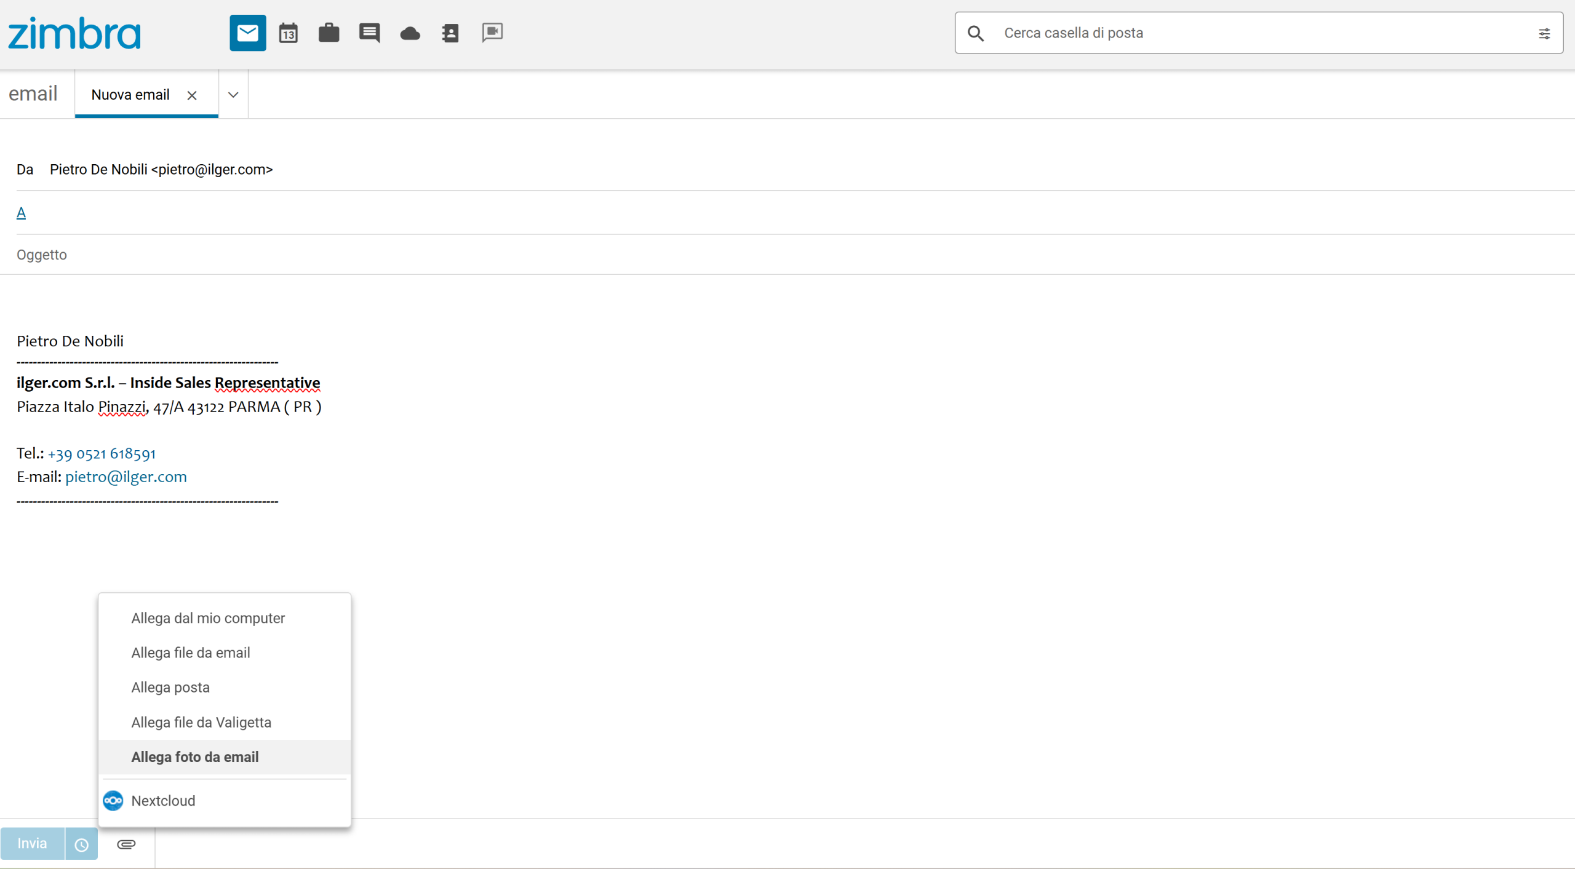Click the A recipient link

tap(21, 213)
